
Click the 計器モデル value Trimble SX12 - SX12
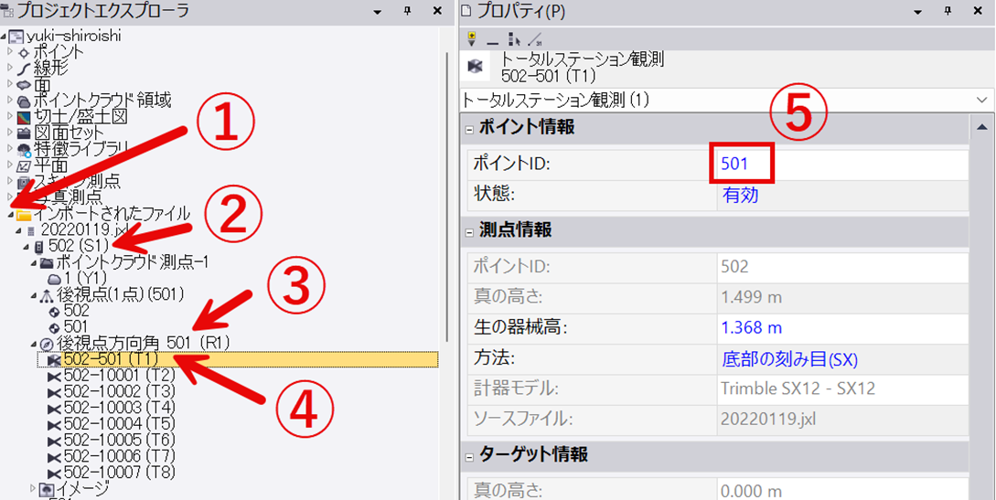798,388
